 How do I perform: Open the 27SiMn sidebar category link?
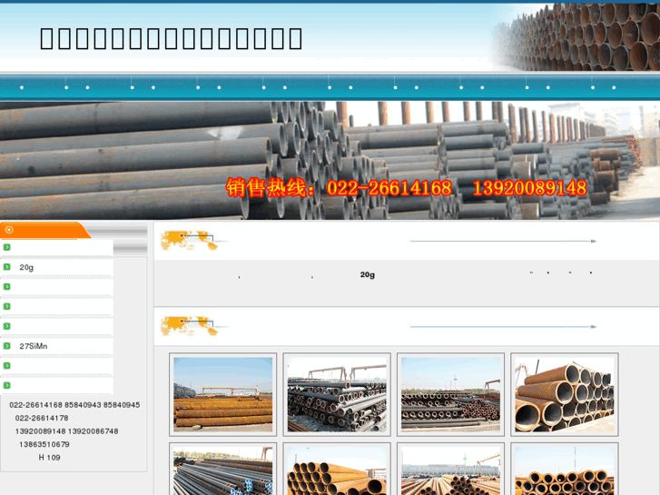click(x=34, y=346)
